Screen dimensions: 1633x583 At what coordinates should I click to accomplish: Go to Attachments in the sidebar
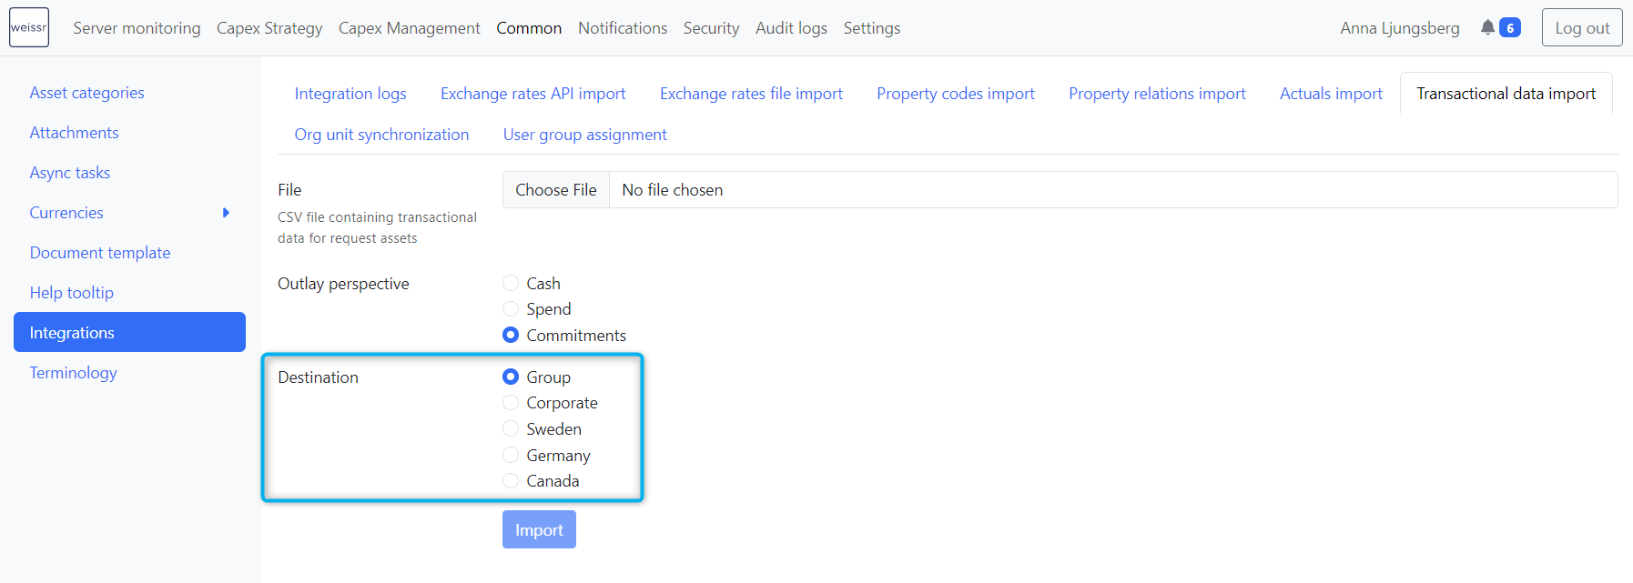pos(75,133)
